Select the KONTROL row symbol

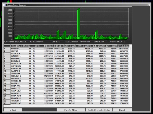tap(15, 49)
